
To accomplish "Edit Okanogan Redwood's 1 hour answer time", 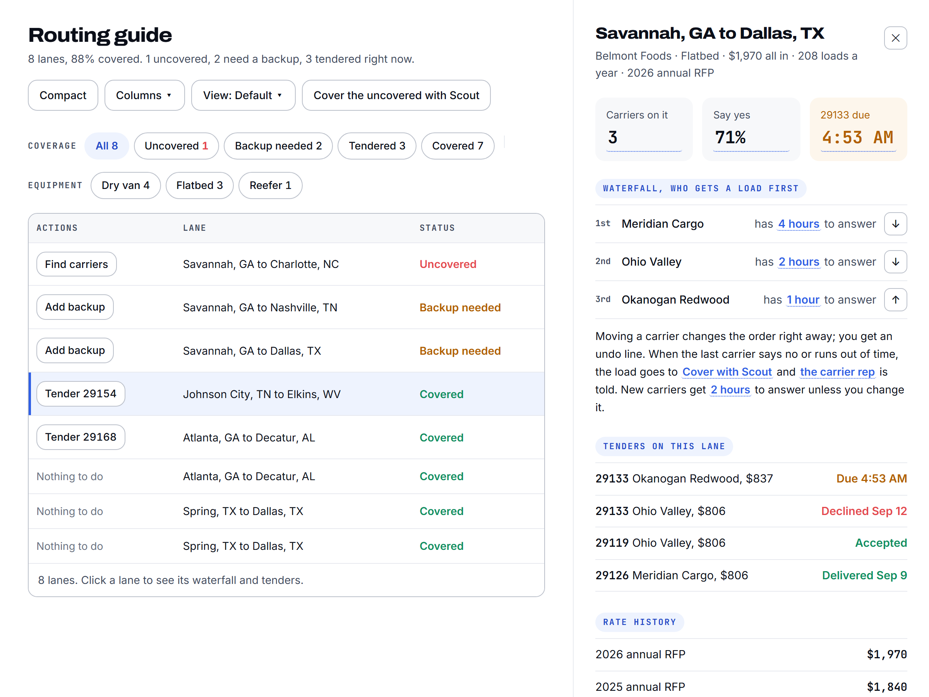I will click(803, 300).
